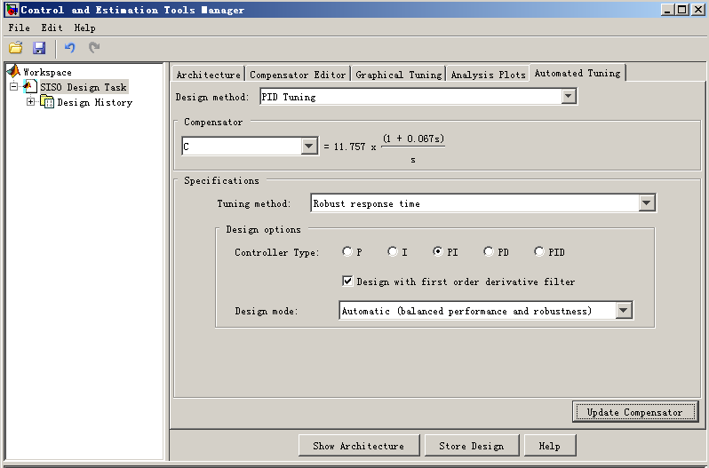The image size is (709, 468).
Task: Toggle first order derivative filter checkbox
Action: tap(347, 281)
